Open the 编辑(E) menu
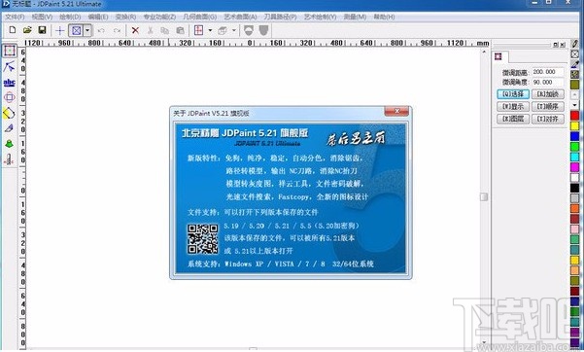The height and width of the screenshot is (352, 584). pyautogui.click(x=98, y=17)
